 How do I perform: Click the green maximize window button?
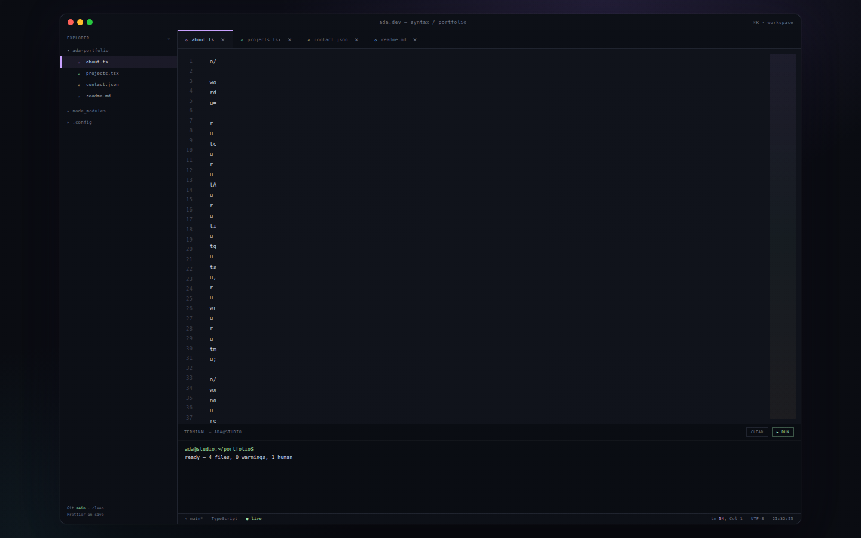tap(90, 22)
